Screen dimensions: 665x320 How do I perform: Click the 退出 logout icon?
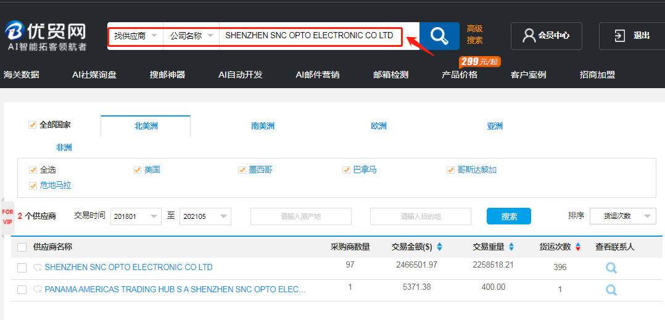point(619,36)
